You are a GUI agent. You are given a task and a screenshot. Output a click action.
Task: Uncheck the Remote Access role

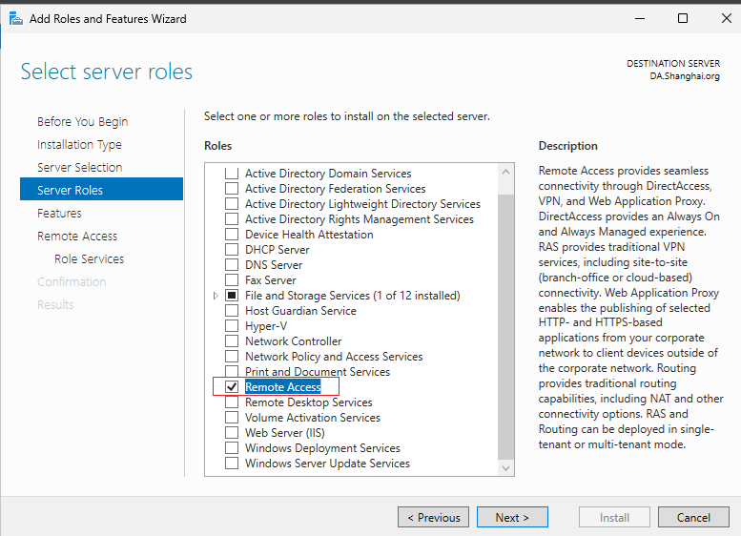point(232,387)
